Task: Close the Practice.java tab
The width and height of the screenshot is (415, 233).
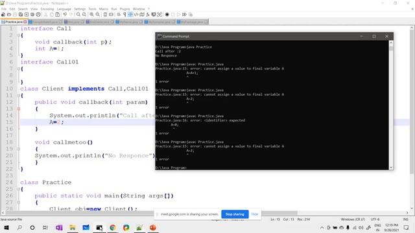Action: click(25, 22)
